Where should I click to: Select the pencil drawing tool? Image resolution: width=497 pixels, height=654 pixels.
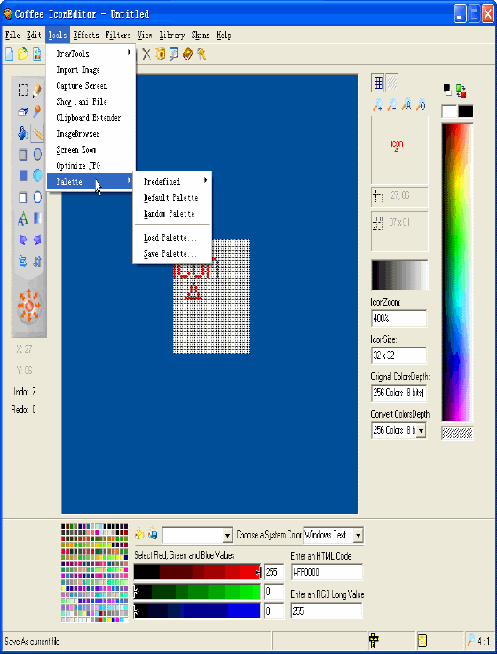[37, 90]
